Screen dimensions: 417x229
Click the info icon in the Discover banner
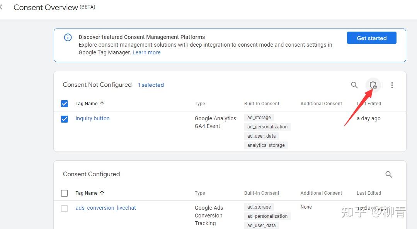[x=68, y=37]
